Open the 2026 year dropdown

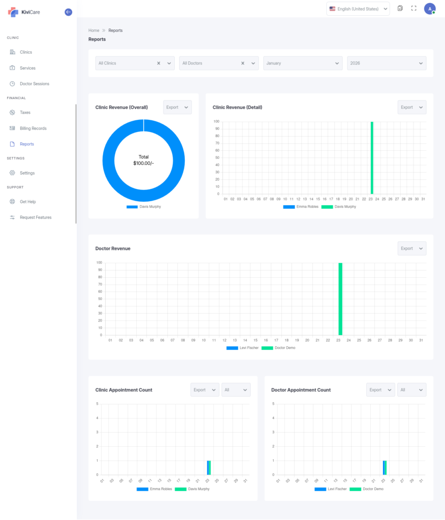[x=386, y=63]
